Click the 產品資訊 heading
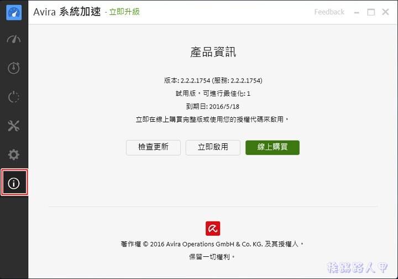Screen dimensions: 398x279 coord(213,52)
